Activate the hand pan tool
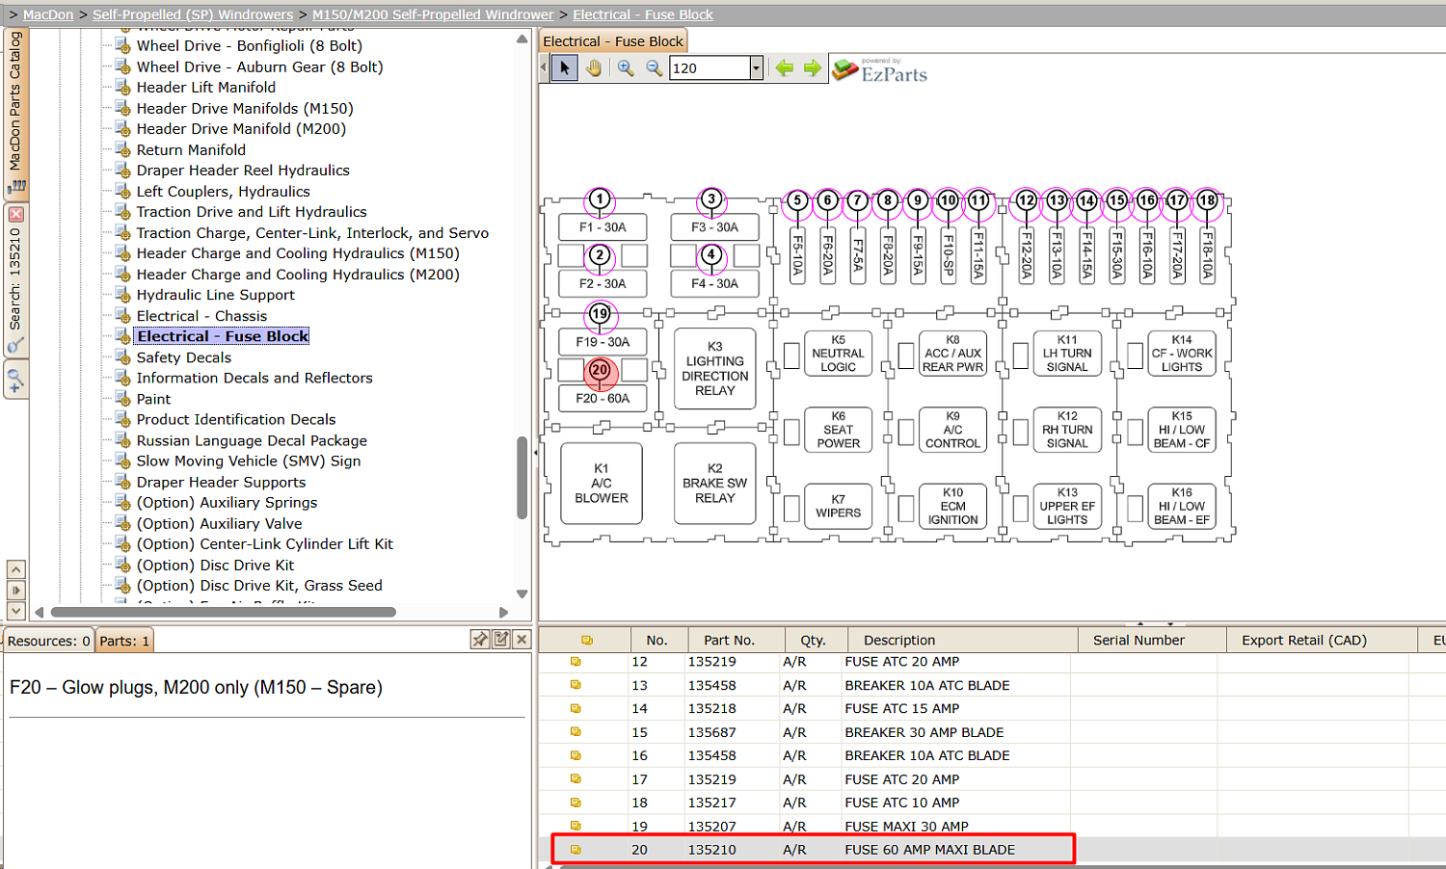1446x869 pixels. pyautogui.click(x=593, y=67)
